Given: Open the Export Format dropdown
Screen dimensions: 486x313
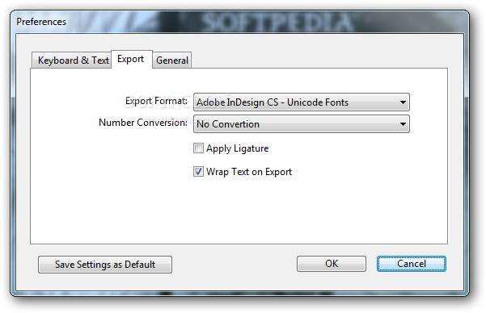Looking at the screenshot, I should [x=302, y=102].
